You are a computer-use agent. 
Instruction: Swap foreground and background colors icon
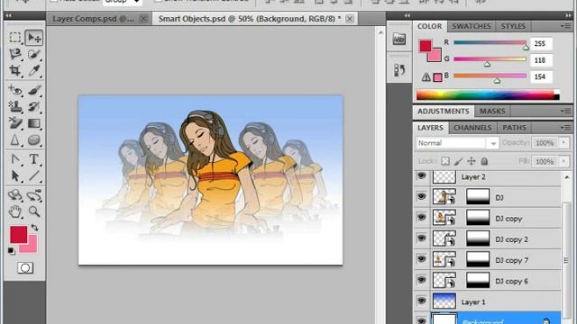(34, 228)
